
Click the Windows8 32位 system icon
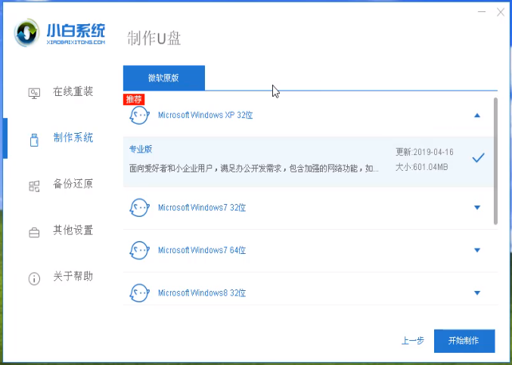(x=139, y=292)
